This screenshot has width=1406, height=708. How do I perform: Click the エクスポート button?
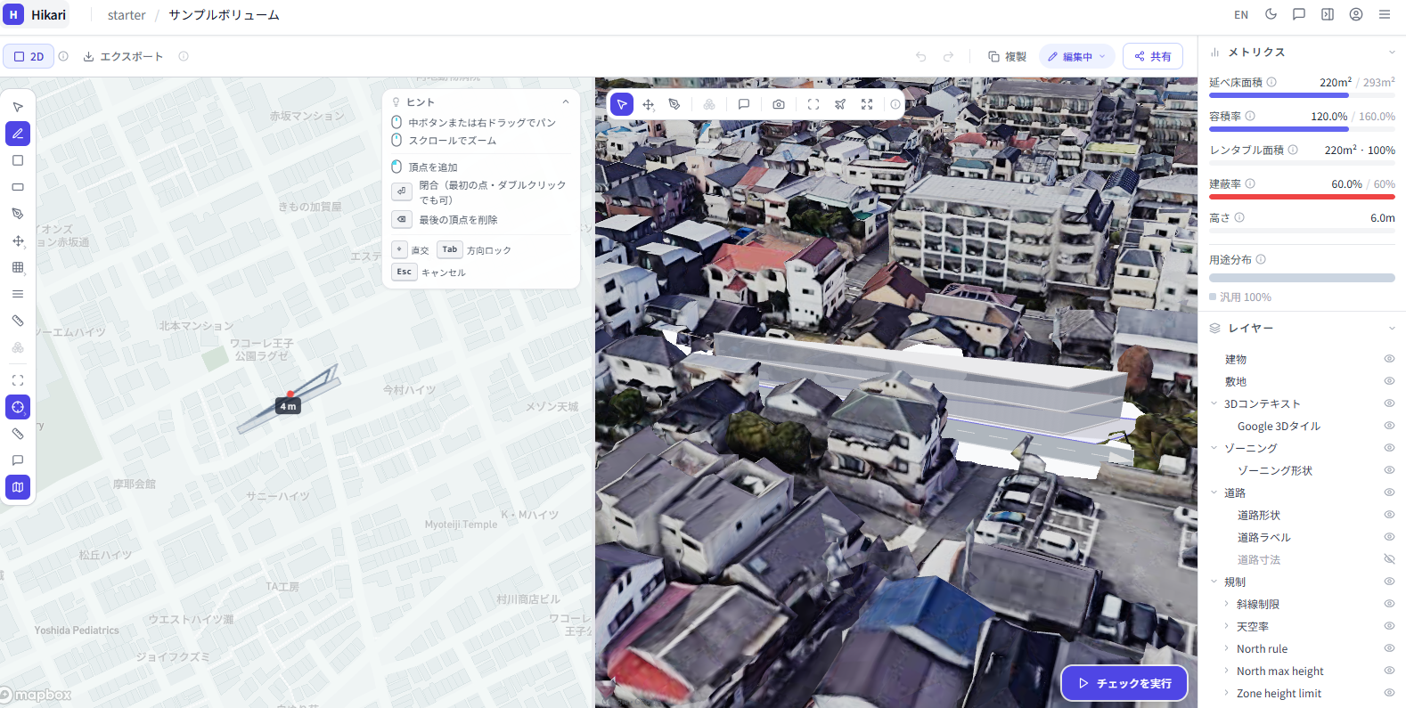(x=123, y=56)
